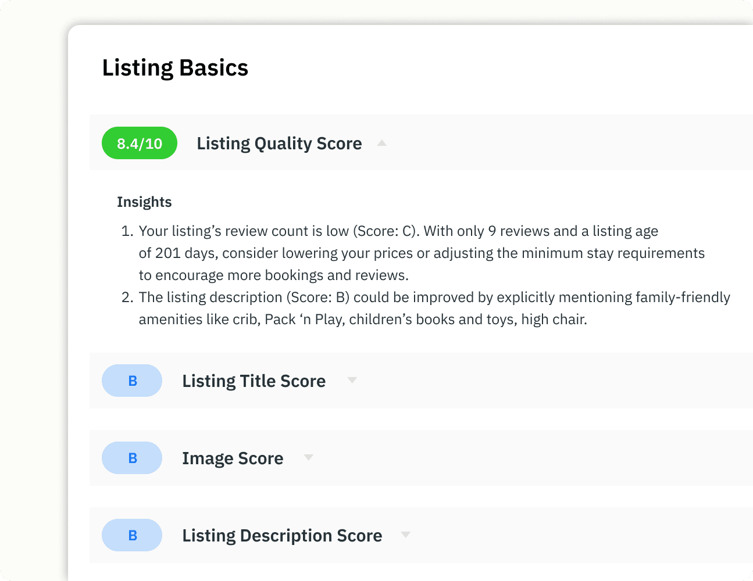The image size is (753, 581).
Task: Click the green 8.4/10 score badge
Action: [140, 144]
